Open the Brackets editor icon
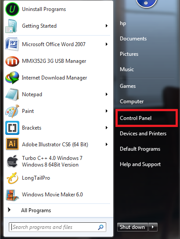 tap(12, 128)
